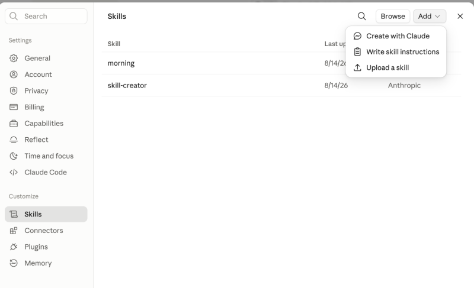Open Memory via its history icon
The height and width of the screenshot is (288, 474).
click(14, 263)
